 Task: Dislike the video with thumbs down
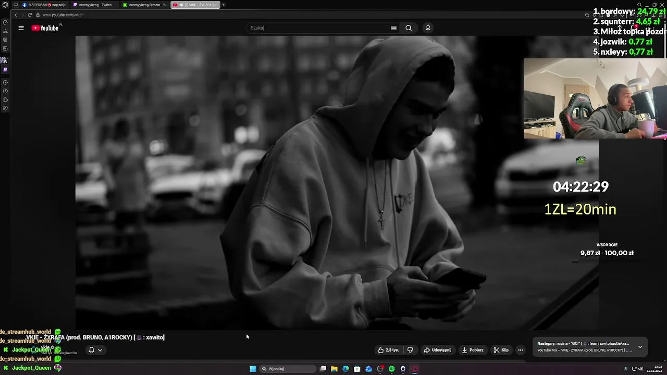[x=410, y=350]
